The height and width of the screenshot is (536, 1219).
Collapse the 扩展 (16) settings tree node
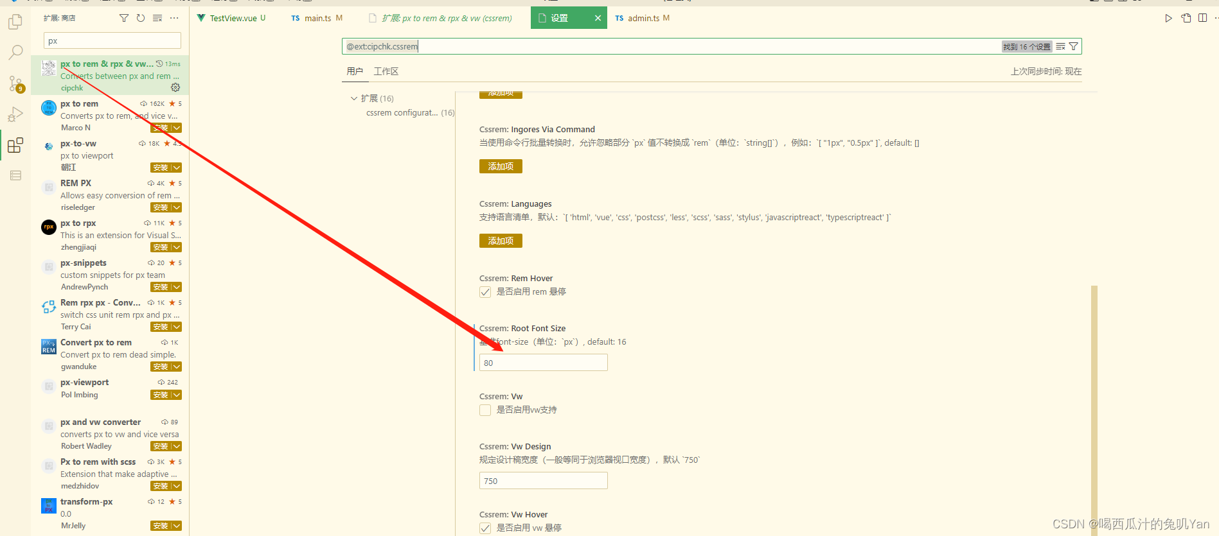click(x=353, y=98)
